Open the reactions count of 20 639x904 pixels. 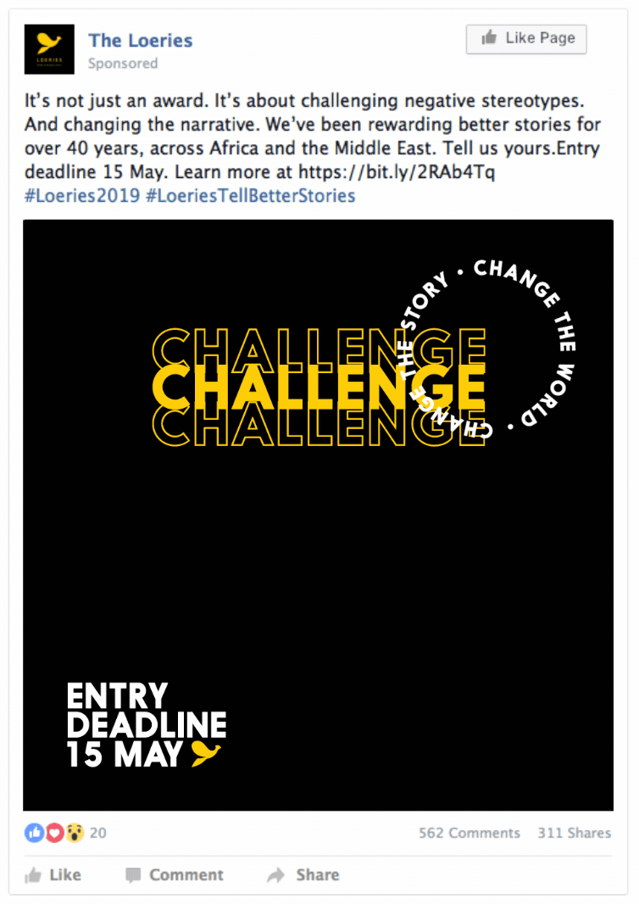point(98,833)
